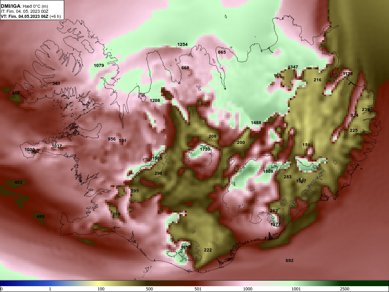Click the 283 map value

[287, 177]
